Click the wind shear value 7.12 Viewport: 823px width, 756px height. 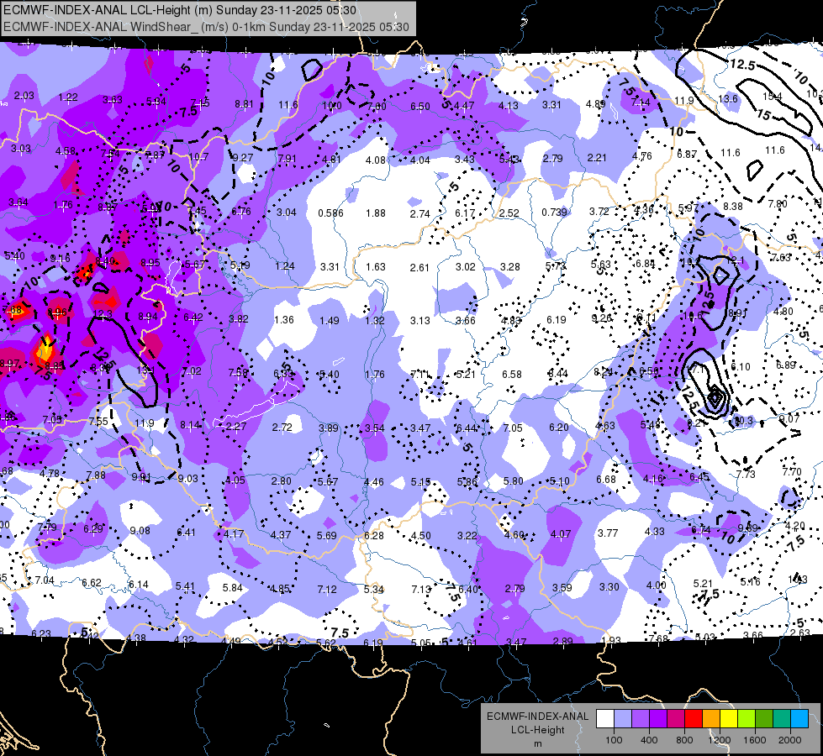tap(327, 590)
